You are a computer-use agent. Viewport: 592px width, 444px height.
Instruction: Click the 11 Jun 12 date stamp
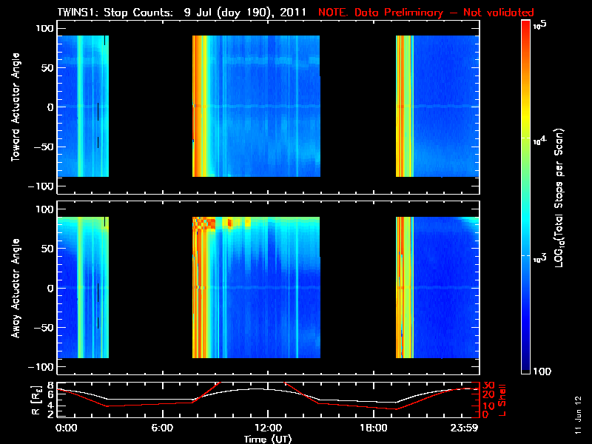578,415
